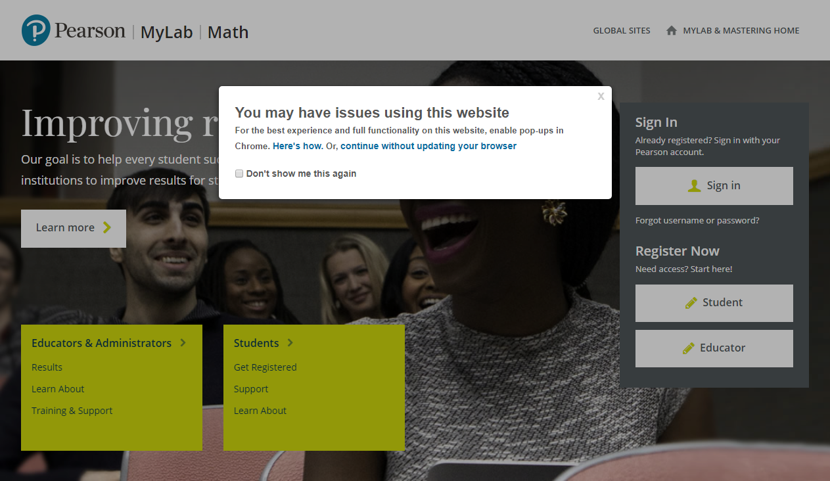
Task: Expand the Students section chevron
Action: pyautogui.click(x=290, y=342)
